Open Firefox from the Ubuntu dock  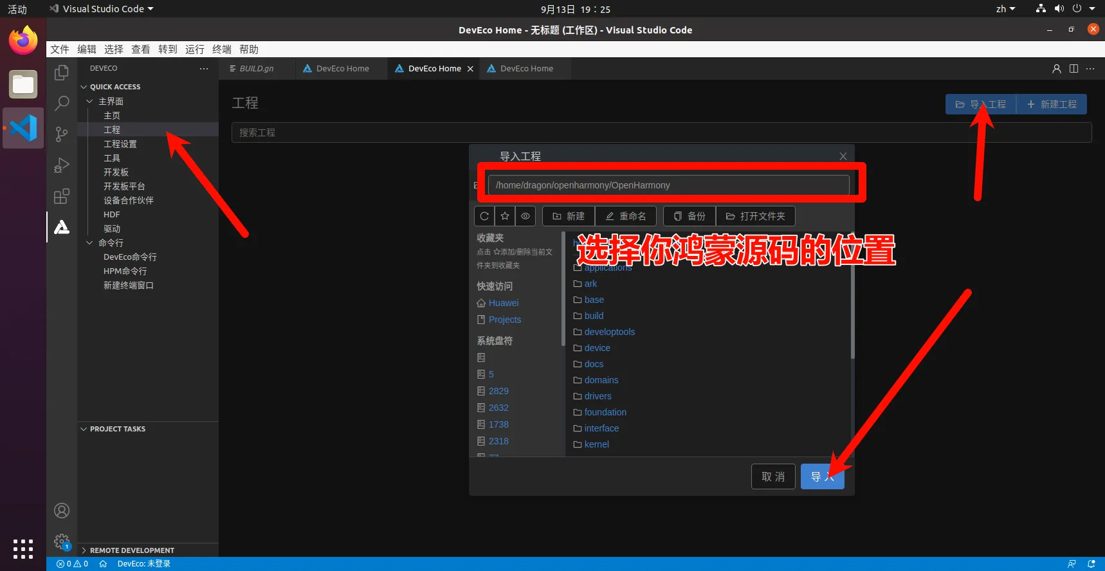pos(23,41)
